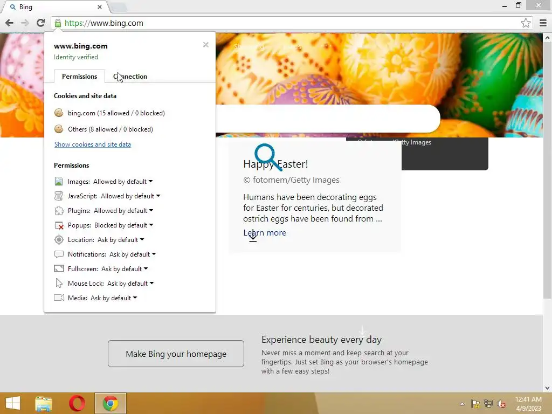Reload the Bing page
The width and height of the screenshot is (552, 414).
[40, 23]
